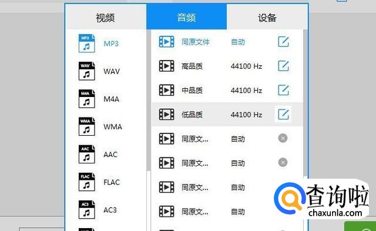Edit the 低品质 preset settings
This screenshot has width=376, height=231.
(x=283, y=115)
